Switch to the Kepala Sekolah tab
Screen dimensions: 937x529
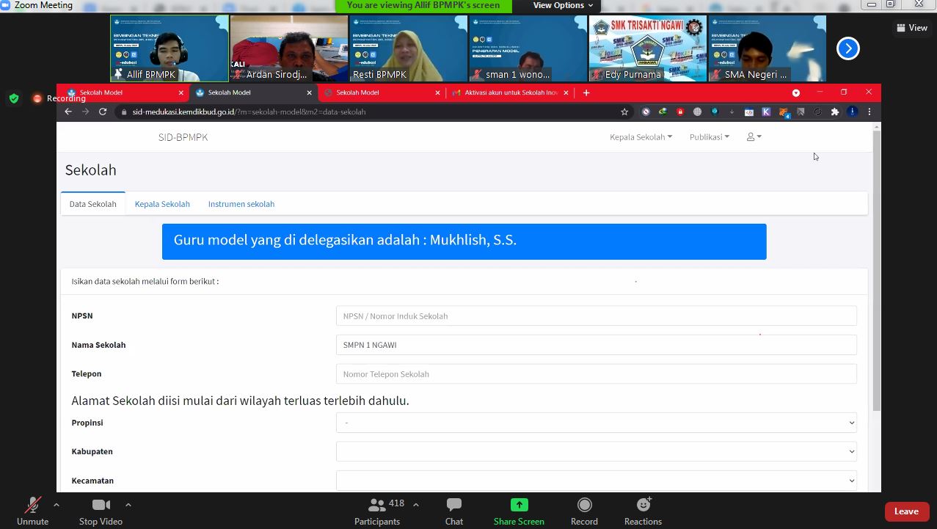[x=162, y=204]
